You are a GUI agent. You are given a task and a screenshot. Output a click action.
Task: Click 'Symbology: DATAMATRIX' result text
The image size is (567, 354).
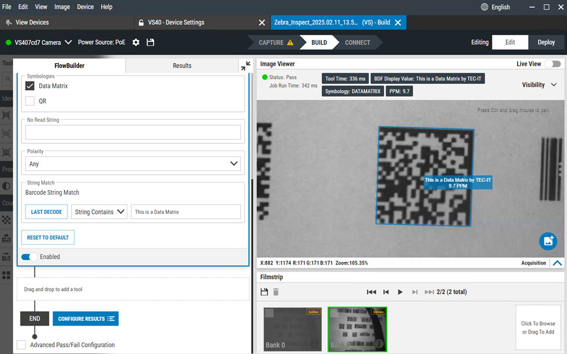point(352,91)
